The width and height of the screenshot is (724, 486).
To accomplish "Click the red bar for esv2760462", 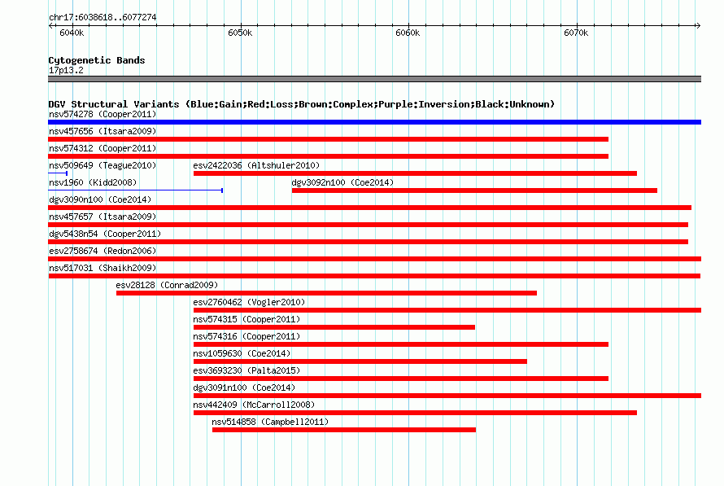I will (447, 310).
